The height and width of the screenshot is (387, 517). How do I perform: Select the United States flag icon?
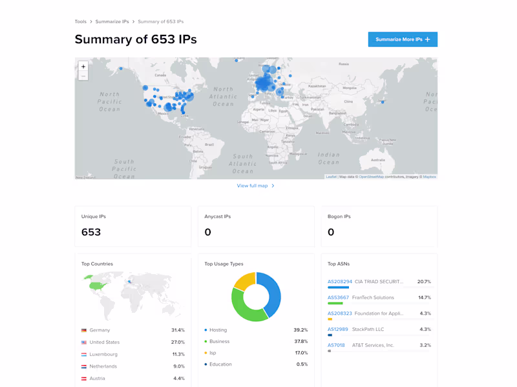pyautogui.click(x=84, y=342)
